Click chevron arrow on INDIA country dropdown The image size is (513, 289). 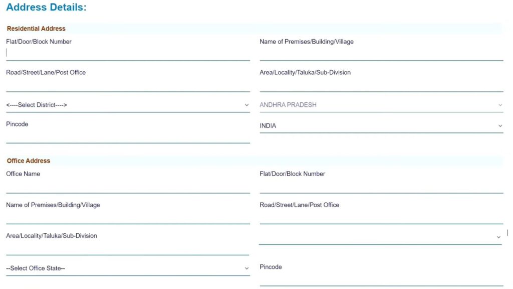point(499,126)
